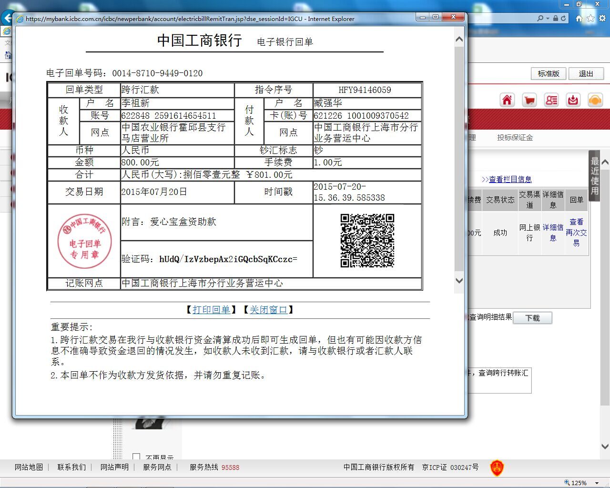Image resolution: width=610 pixels, height=488 pixels.
Task: Click the 交易状态 column header
Action: (500, 200)
